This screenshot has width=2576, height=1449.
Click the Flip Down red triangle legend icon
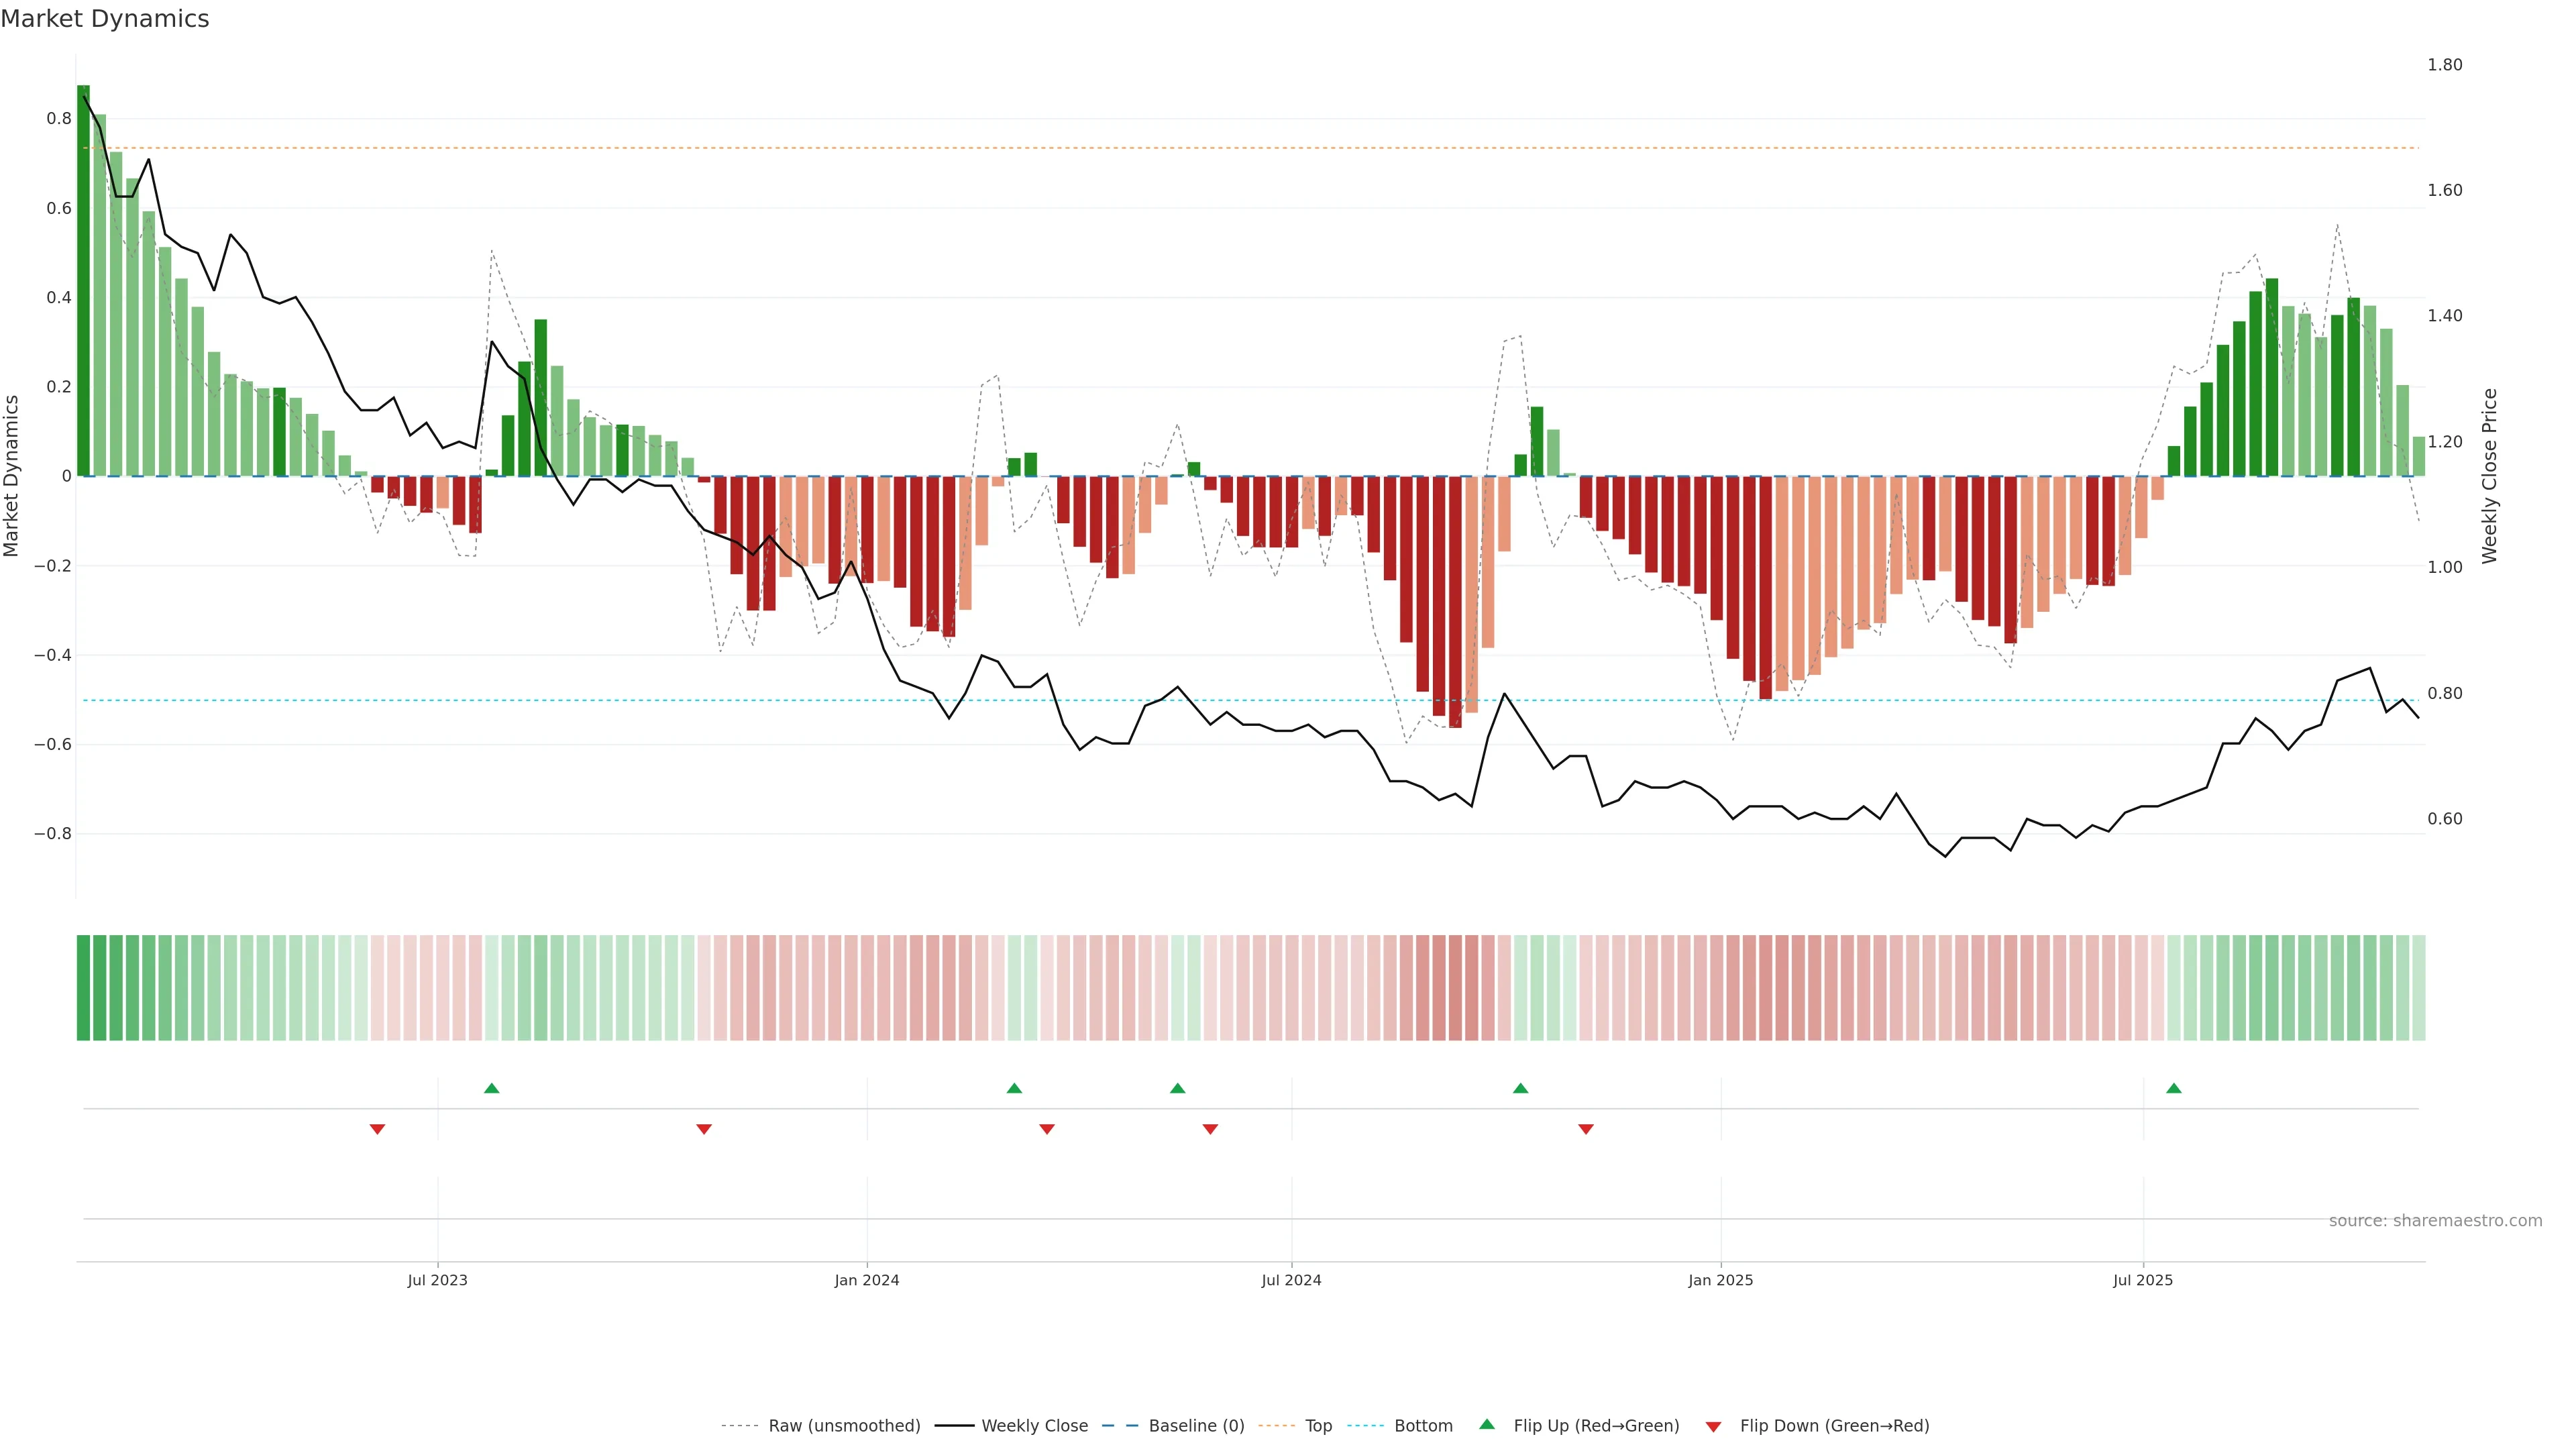1713,1427
